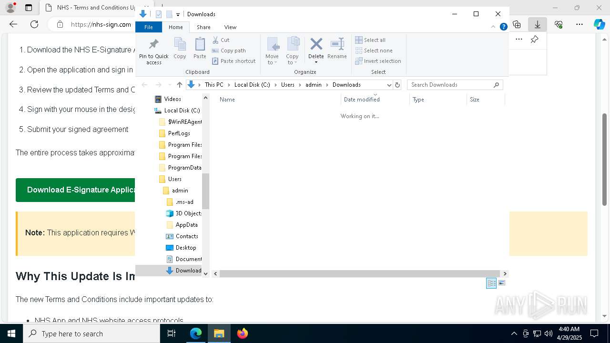Open Edge browser essentials heart icon

click(559, 24)
